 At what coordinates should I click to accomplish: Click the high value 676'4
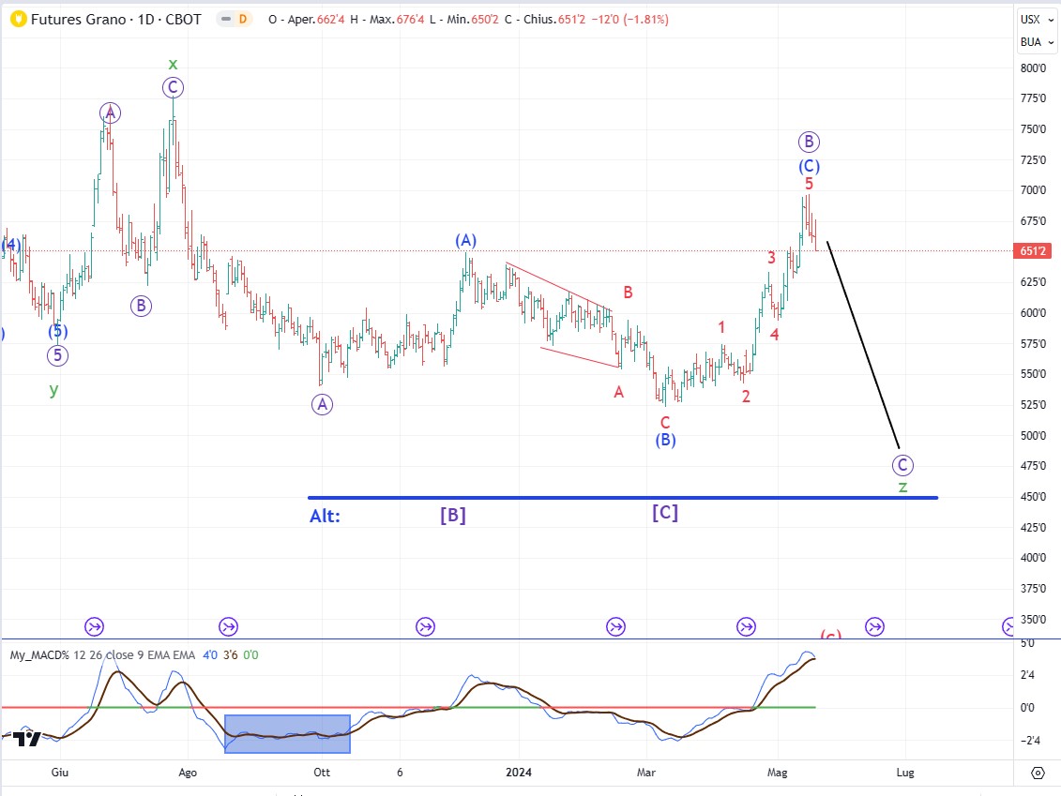[x=411, y=20]
